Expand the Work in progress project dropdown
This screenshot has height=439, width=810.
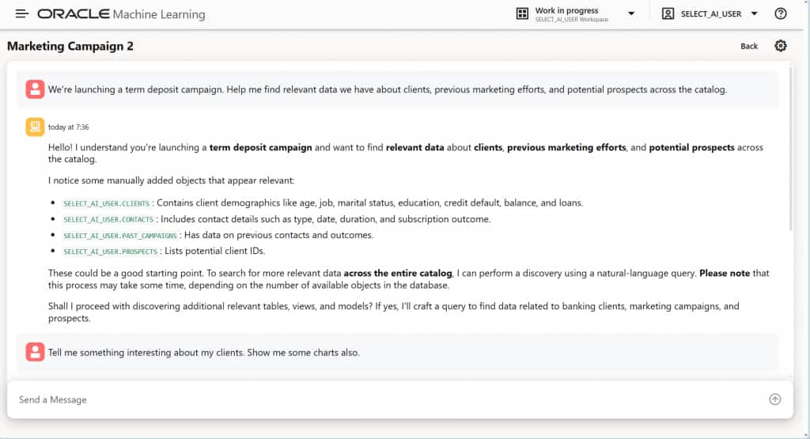(631, 13)
